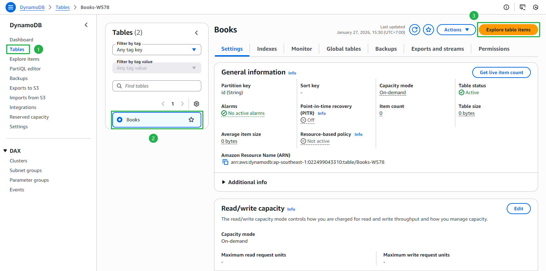Open the Filter by tag value dropdown
This screenshot has height=271, width=546.
click(x=157, y=68)
